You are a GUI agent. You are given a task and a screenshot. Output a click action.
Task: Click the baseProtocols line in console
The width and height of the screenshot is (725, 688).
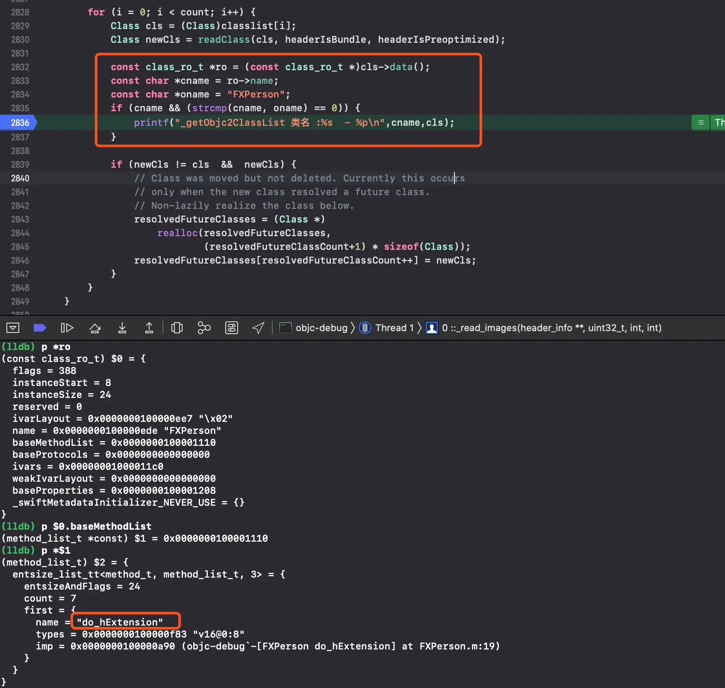coord(111,455)
